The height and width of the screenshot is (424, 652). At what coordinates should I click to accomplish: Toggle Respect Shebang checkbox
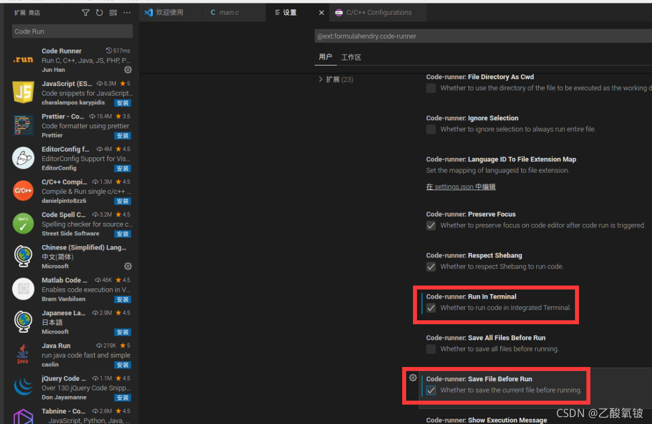(431, 267)
